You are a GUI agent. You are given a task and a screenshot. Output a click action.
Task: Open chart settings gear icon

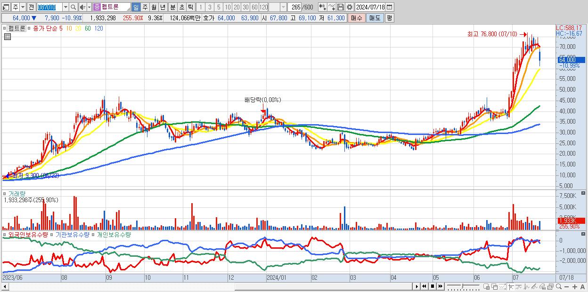coord(349,7)
